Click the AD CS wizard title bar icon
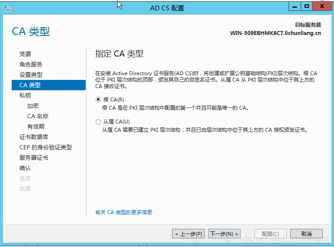The height and width of the screenshot is (247, 334). pos(7,8)
